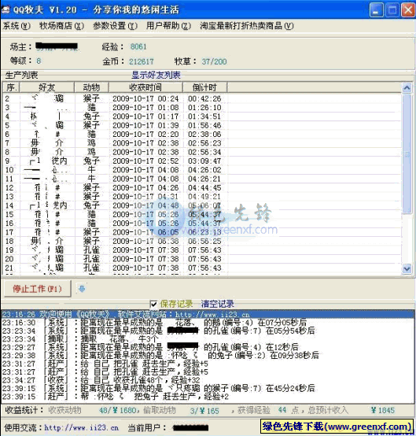This screenshot has width=416, height=436.
Task: Select row 5 猴子 at 01:39
Action: pos(202,125)
